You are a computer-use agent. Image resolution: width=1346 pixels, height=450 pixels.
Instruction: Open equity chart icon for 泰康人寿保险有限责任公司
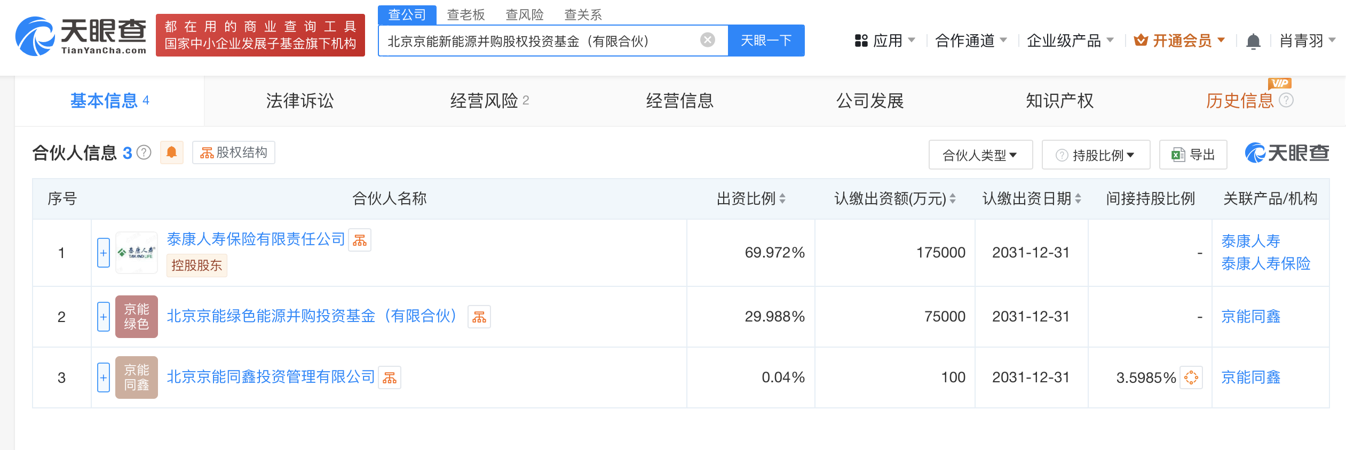pyautogui.click(x=360, y=240)
